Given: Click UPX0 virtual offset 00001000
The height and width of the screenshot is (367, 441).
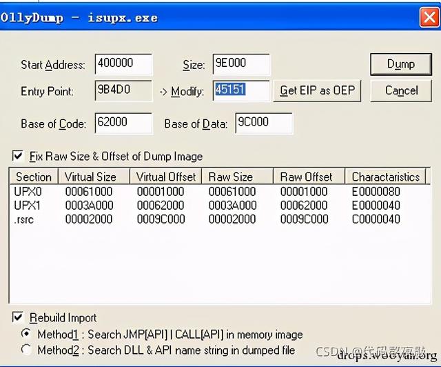Looking at the screenshot, I should (x=161, y=192).
